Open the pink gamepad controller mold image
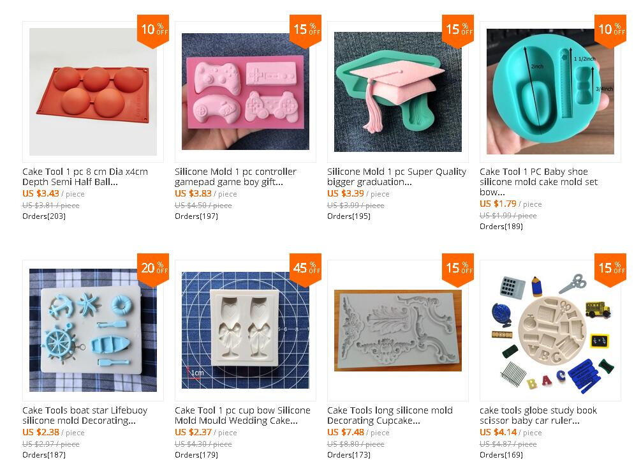 246,92
